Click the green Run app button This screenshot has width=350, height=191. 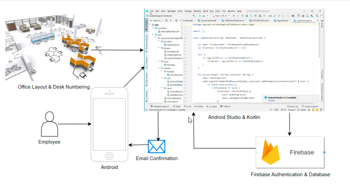coord(234,16)
